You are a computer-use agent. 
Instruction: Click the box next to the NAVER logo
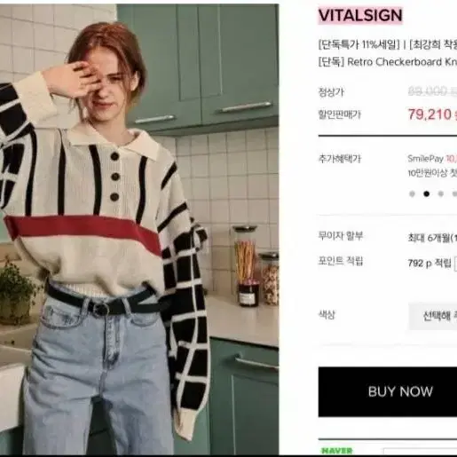point(420,452)
